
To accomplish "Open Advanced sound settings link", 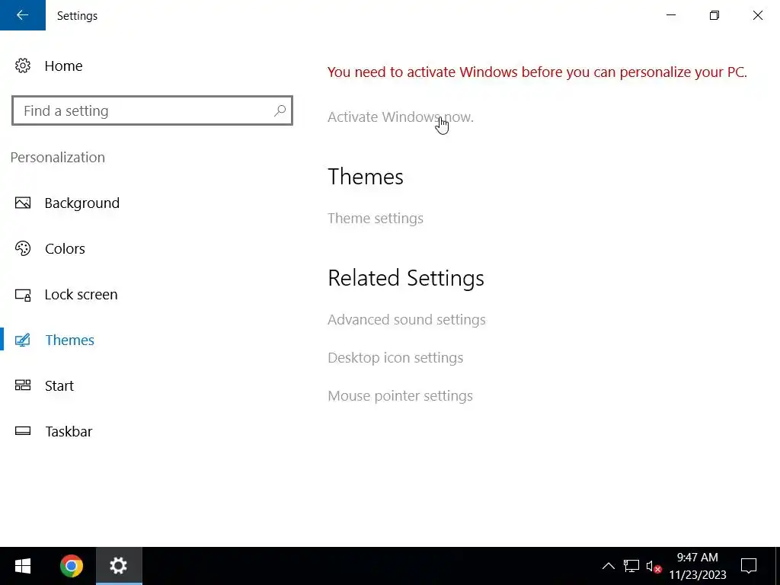I will pyautogui.click(x=407, y=319).
